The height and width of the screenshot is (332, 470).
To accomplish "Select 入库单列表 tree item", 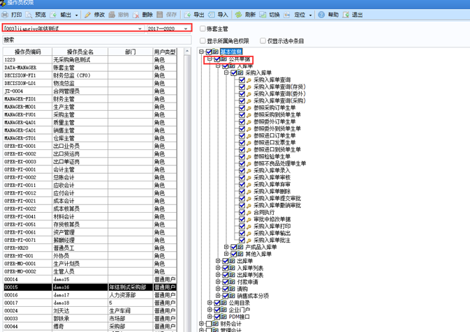I will pos(250,269).
